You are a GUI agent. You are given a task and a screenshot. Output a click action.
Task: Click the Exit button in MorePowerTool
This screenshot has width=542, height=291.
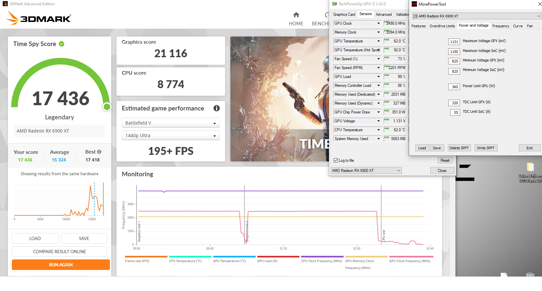529,148
